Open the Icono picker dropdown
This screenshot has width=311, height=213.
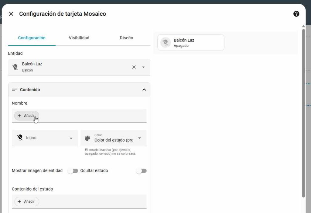point(71,138)
